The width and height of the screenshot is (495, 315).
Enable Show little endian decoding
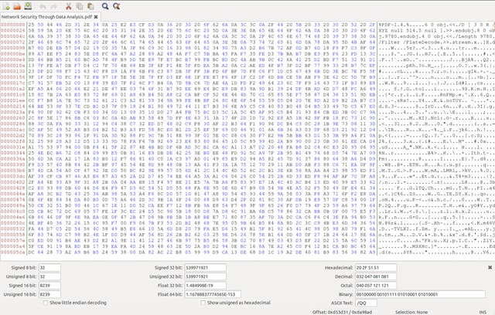[x=46, y=303]
